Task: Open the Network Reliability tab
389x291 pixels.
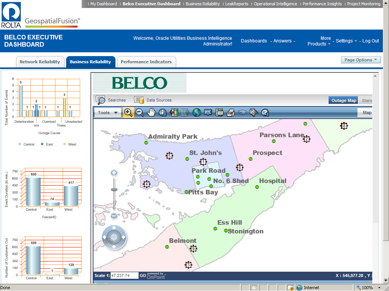Action: [40, 62]
